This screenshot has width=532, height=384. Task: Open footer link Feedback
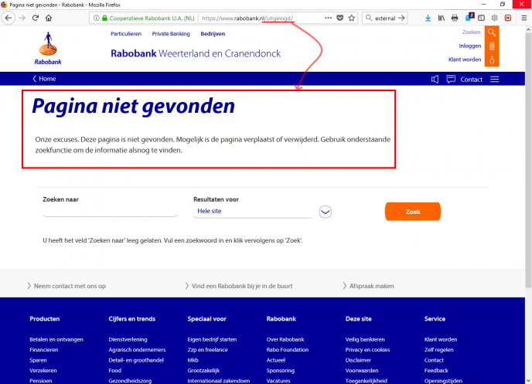click(436, 371)
